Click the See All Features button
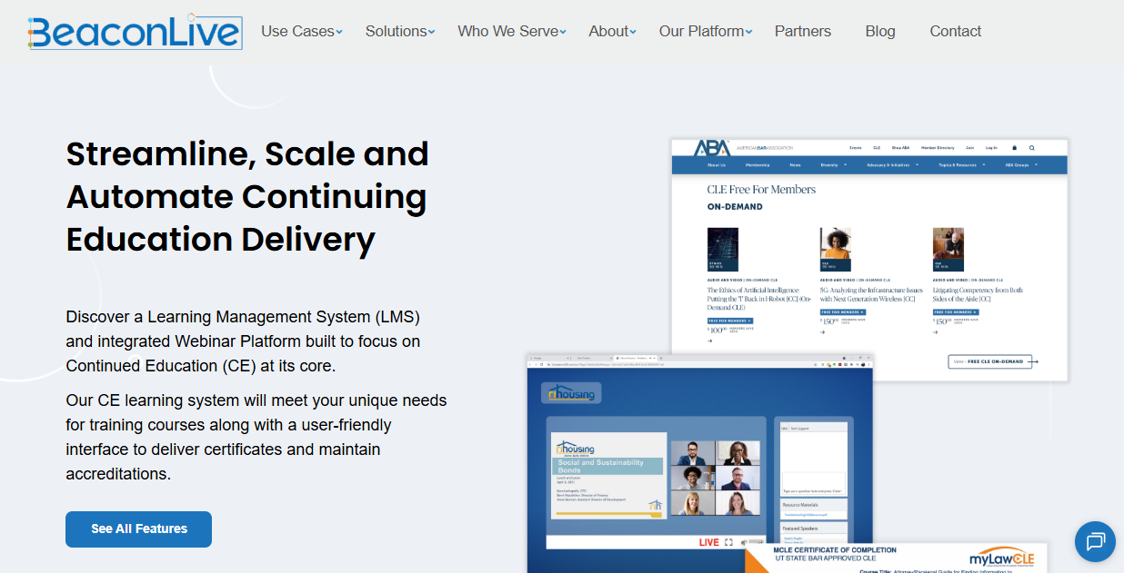Viewport: 1124px width, 573px height. [x=138, y=529]
